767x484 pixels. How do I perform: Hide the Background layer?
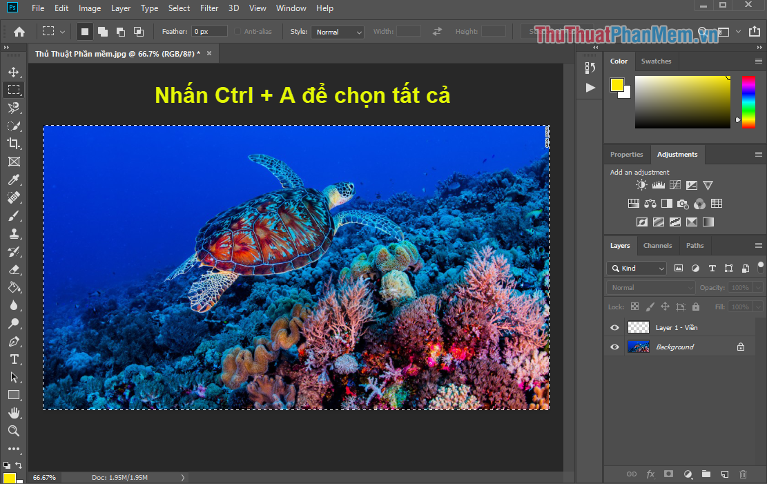pos(614,347)
